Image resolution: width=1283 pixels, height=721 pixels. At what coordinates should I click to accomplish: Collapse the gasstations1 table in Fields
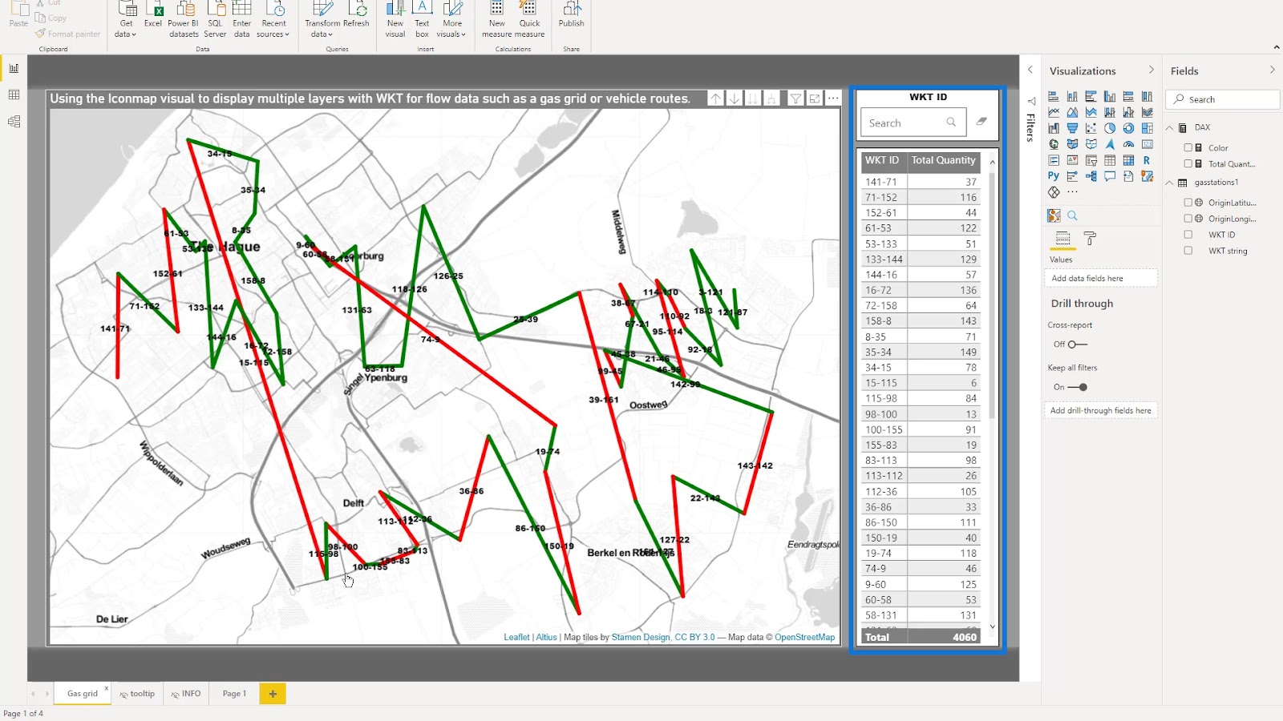[x=1169, y=183]
